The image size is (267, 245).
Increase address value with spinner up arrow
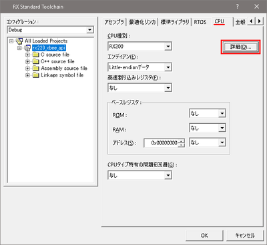coord(182,141)
